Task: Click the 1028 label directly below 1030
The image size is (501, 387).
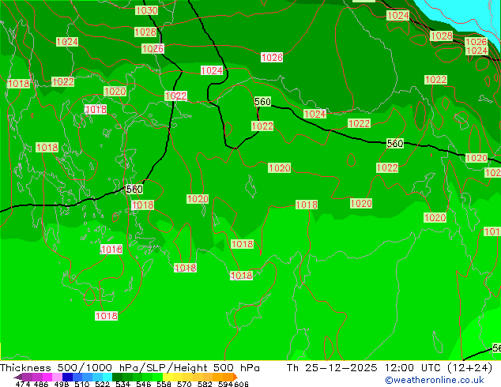Action: click(145, 32)
